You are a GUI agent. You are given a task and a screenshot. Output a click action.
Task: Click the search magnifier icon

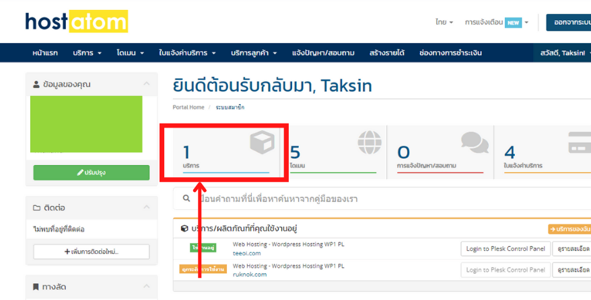point(186,198)
